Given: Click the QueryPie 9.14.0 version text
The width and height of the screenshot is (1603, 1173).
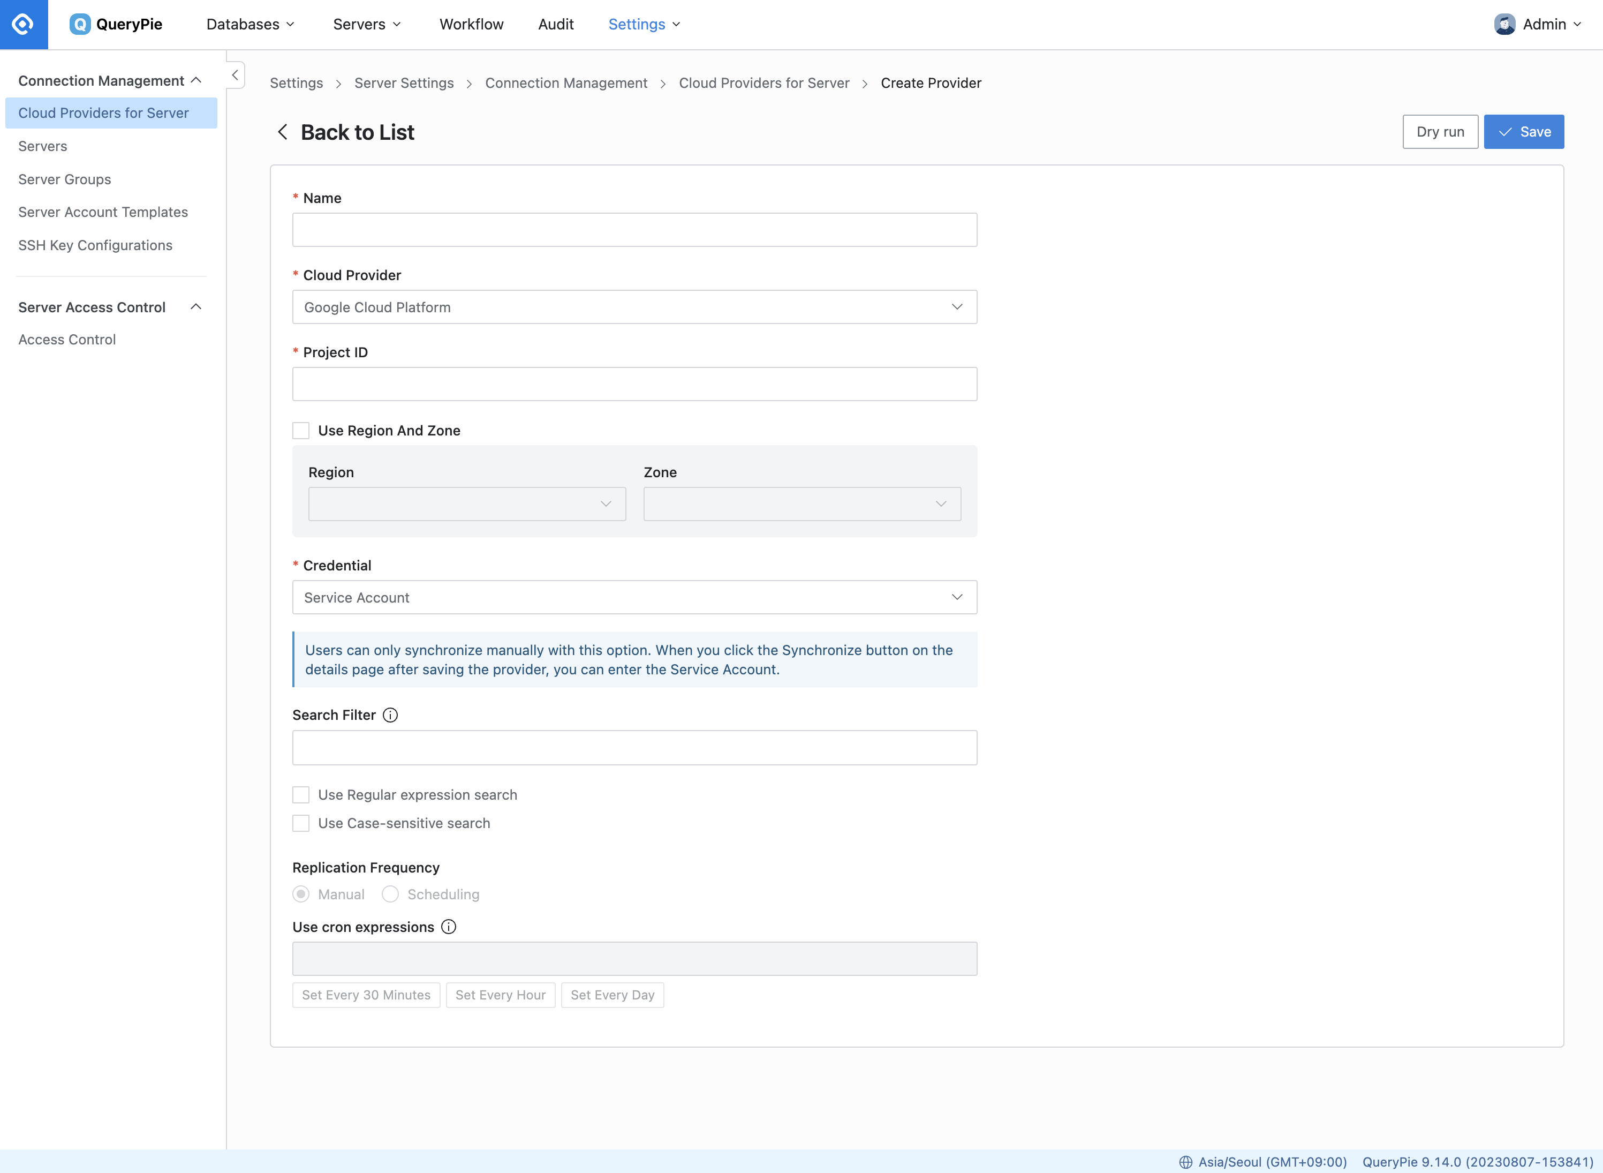Looking at the screenshot, I should [1477, 1162].
